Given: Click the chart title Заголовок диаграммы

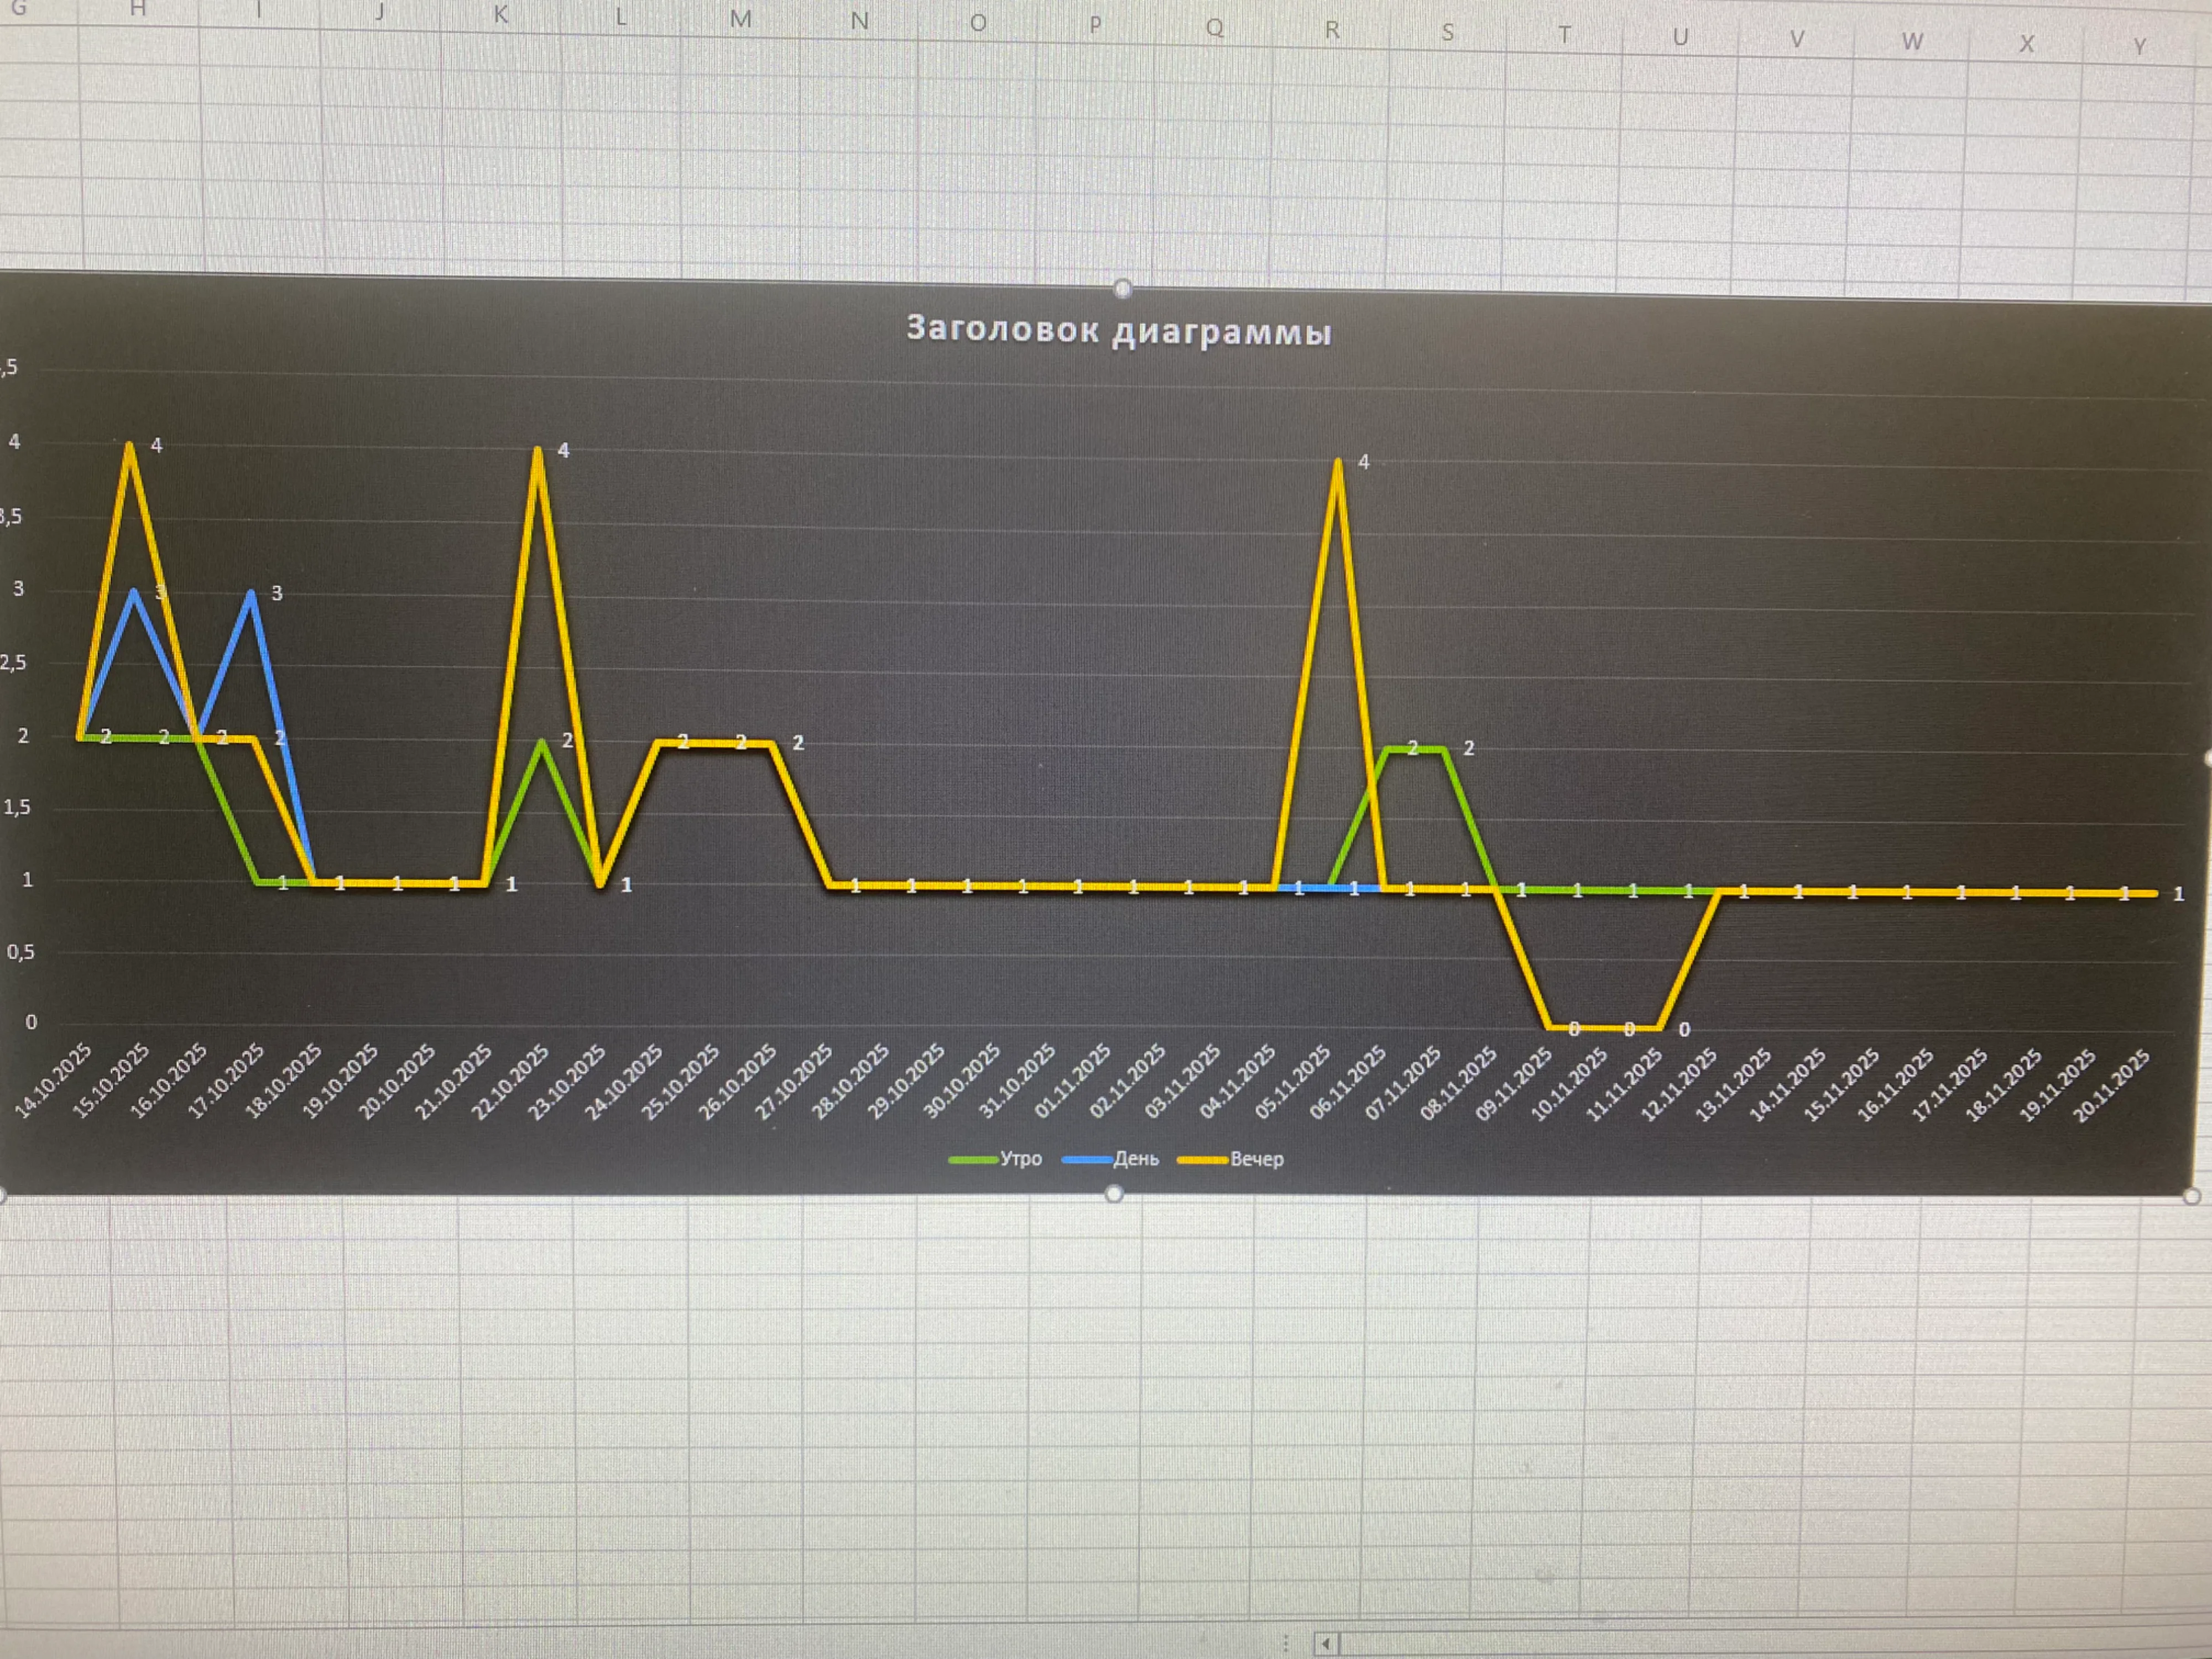Looking at the screenshot, I should [x=1118, y=329].
